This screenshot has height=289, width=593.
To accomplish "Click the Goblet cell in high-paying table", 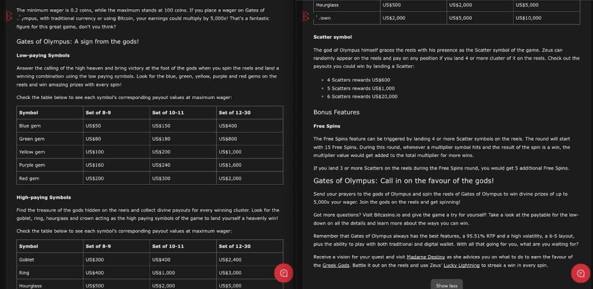I will [x=27, y=259].
